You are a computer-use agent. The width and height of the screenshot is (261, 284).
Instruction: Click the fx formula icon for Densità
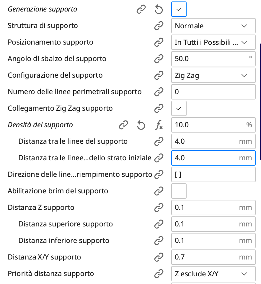tap(159, 125)
